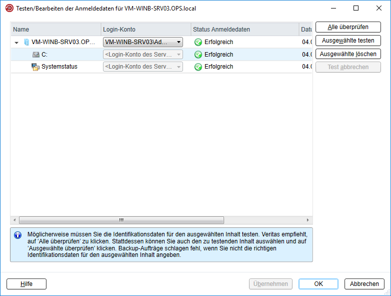Open the Systemstatus login account dropdown

click(x=178, y=67)
